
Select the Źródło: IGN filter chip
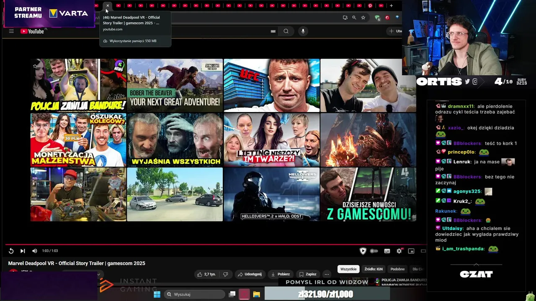pos(374,269)
